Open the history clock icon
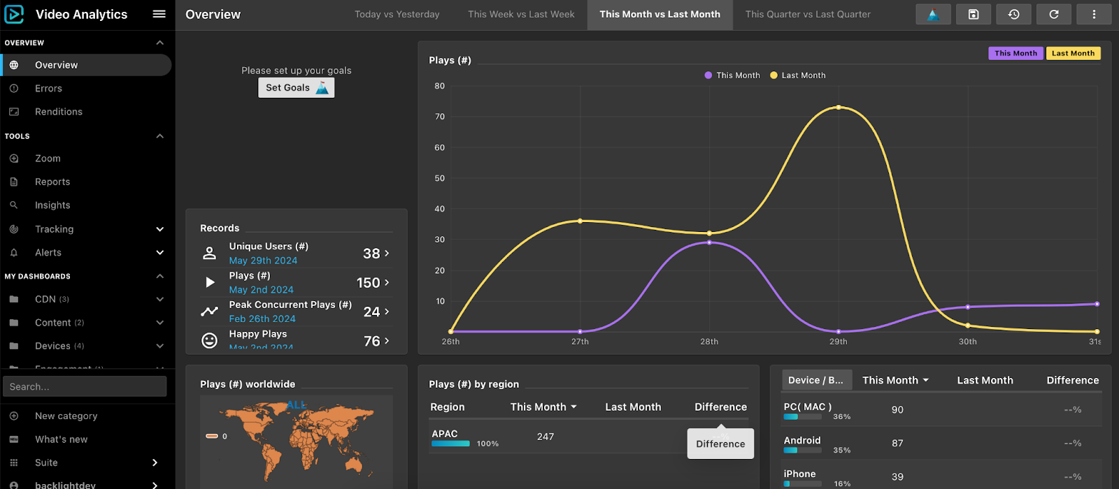 click(1013, 14)
